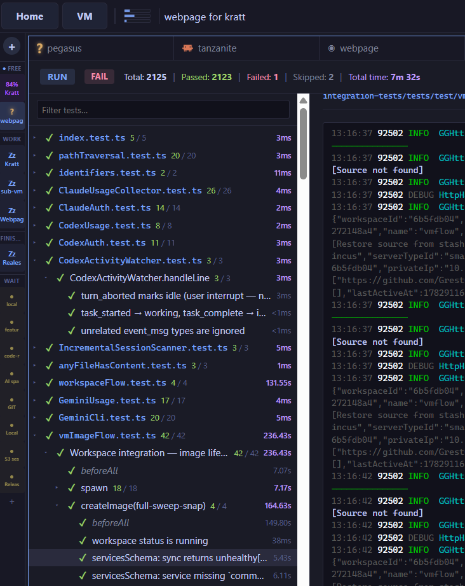This screenshot has height=586, width=465.
Task: Click the webpage for kratt title
Action: point(205,17)
